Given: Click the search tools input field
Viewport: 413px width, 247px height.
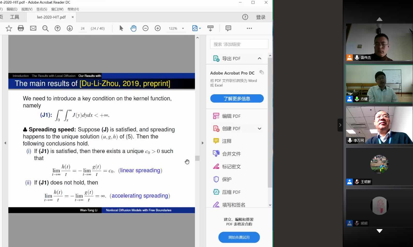Looking at the screenshot, I should pos(239,44).
